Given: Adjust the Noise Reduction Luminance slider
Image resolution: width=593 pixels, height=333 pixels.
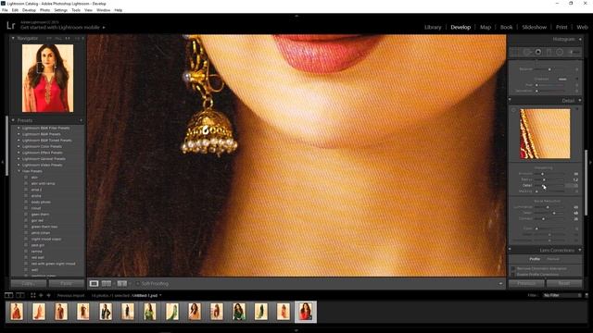Looking at the screenshot, I should 548,207.
